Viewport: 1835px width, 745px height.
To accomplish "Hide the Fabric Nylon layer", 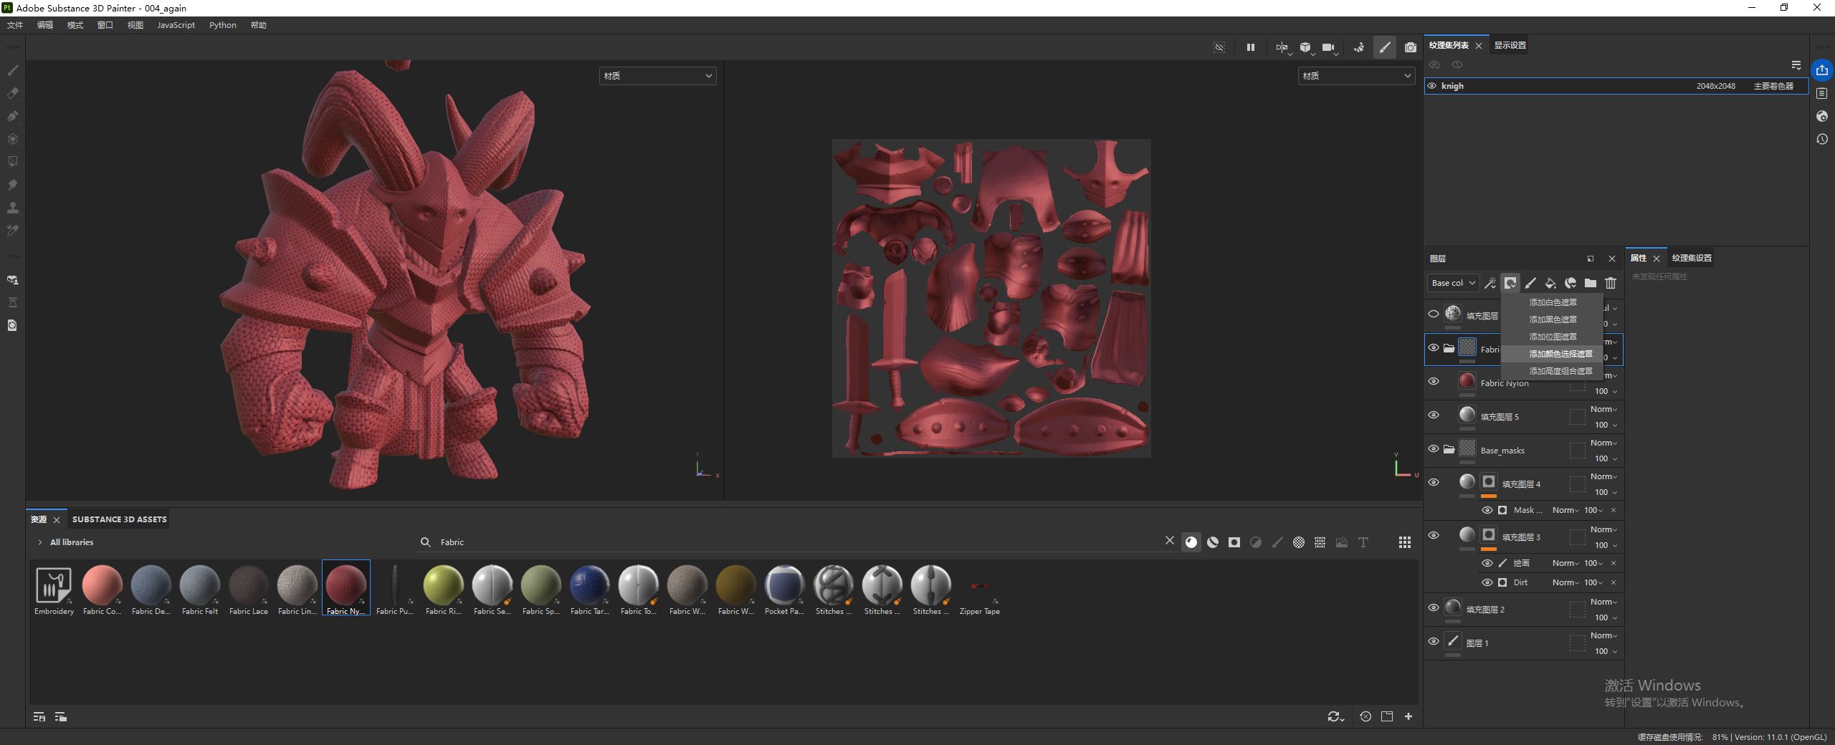I will point(1434,382).
